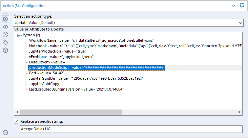Open the Annotation tag icon

(5, 42)
